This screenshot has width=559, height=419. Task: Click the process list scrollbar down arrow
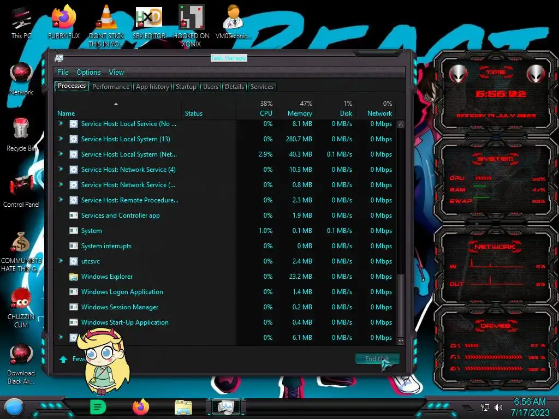click(401, 341)
